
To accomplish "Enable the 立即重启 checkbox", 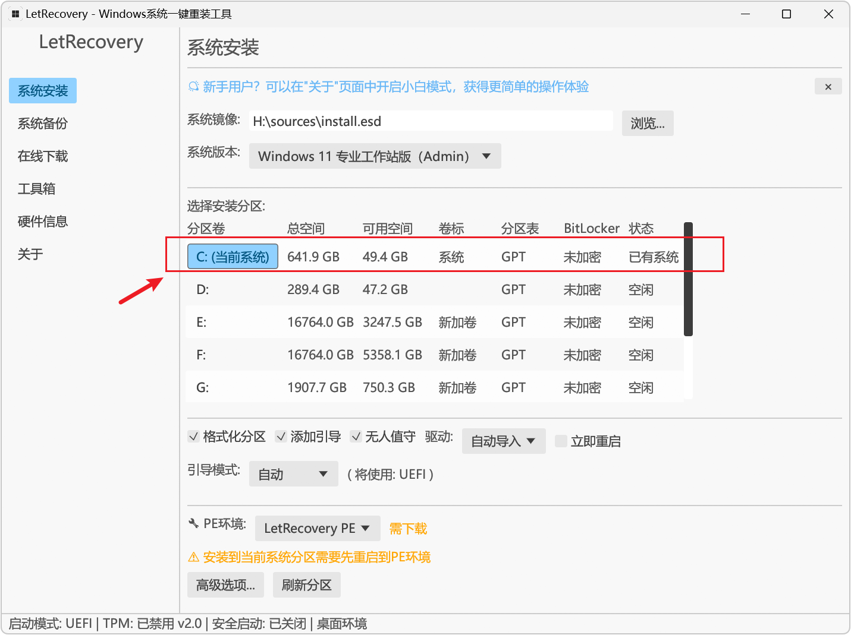I will click(x=561, y=441).
